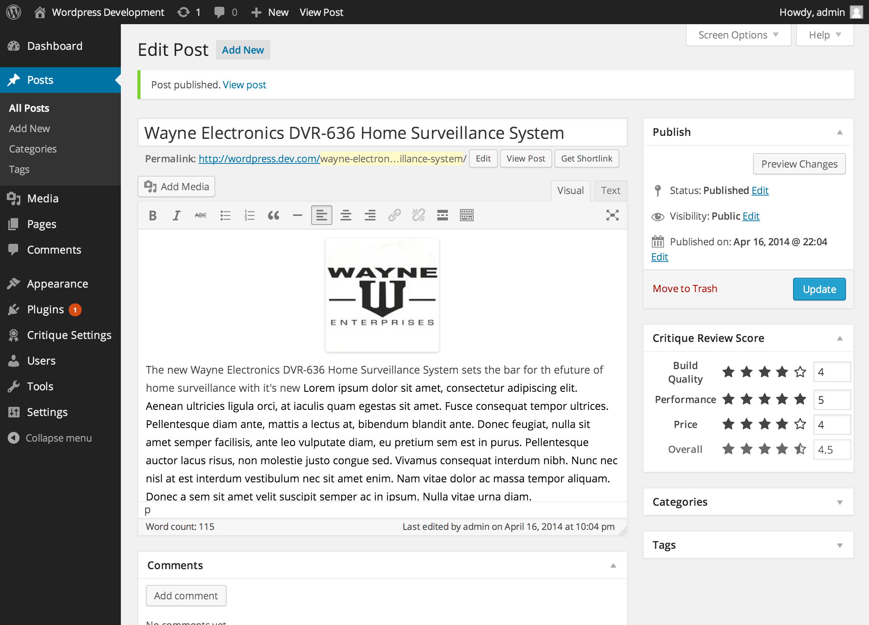
Task: Open the WordPress logo menu
Action: click(x=14, y=12)
